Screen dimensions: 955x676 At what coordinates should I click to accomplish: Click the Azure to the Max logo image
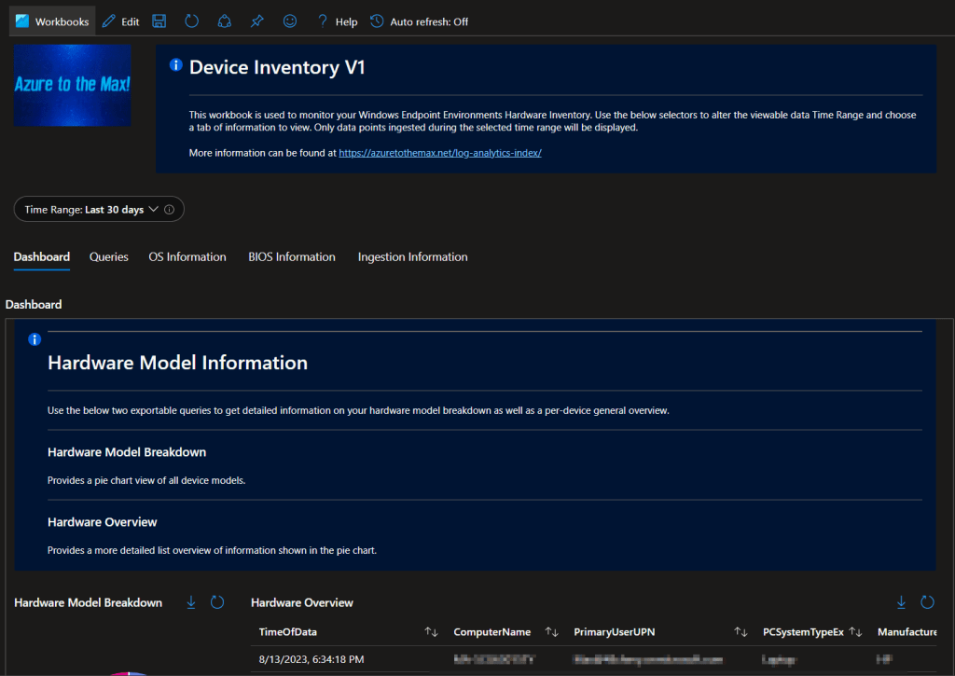(x=73, y=85)
